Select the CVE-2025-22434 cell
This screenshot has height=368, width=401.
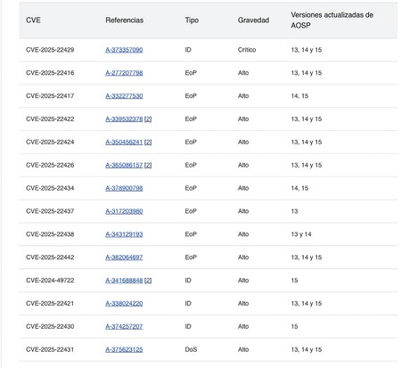50,188
